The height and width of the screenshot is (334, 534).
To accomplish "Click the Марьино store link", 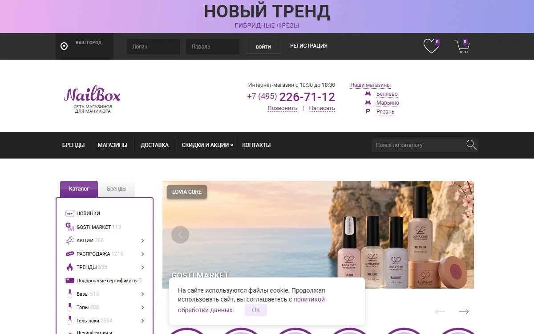I will click(x=388, y=103).
